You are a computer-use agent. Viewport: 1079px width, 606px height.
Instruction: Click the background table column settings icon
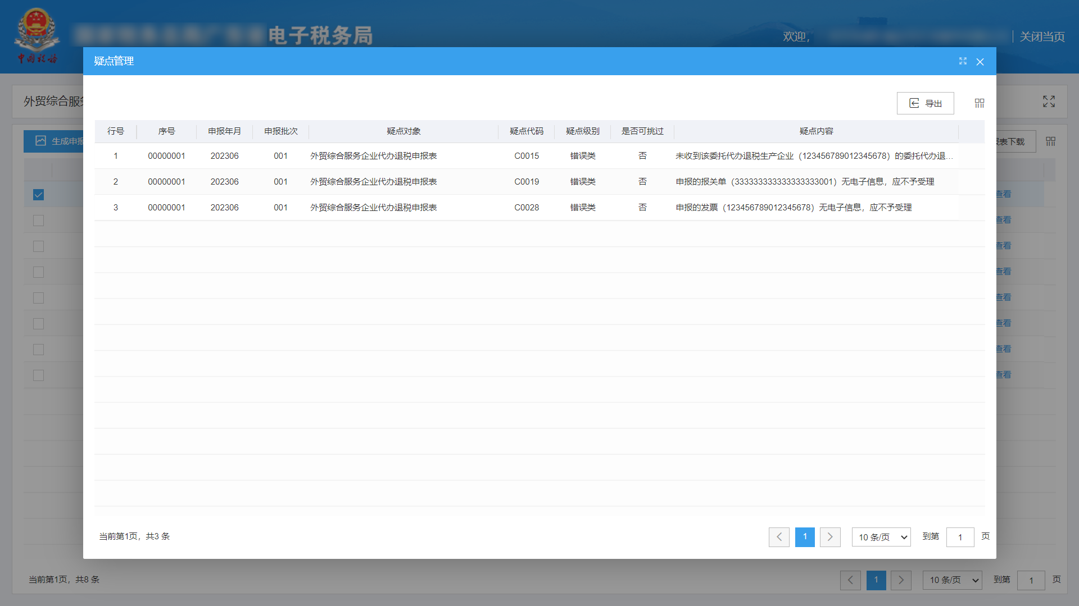pos(1050,141)
